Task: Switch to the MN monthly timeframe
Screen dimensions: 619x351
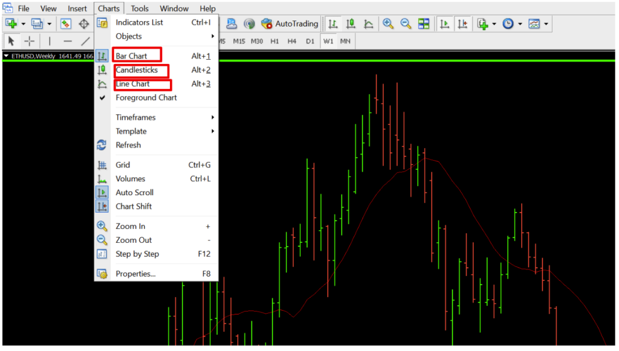Action: coord(345,41)
